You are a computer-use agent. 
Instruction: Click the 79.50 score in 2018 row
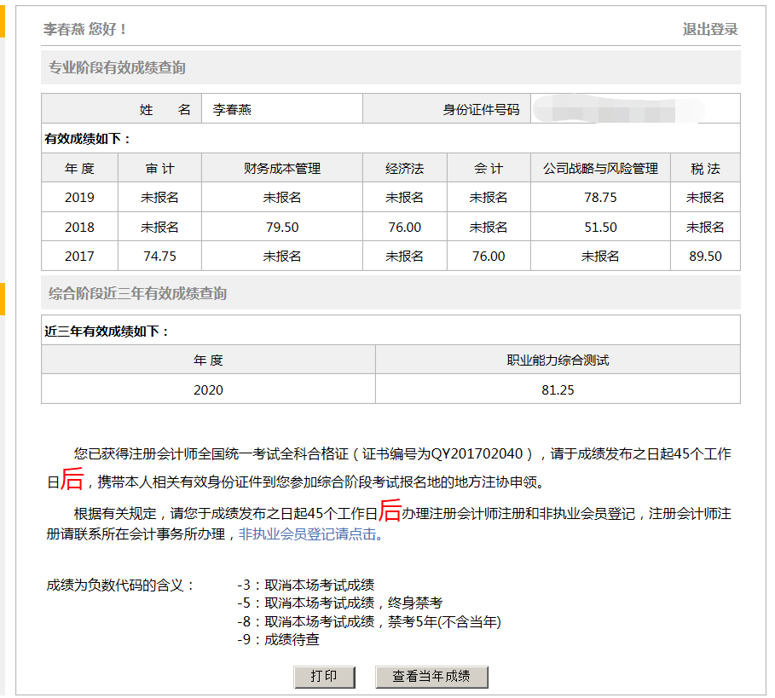(282, 228)
